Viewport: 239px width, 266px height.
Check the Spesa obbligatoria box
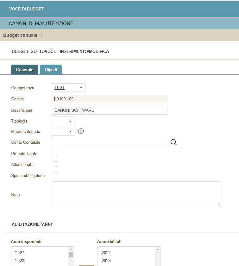pos(55,175)
